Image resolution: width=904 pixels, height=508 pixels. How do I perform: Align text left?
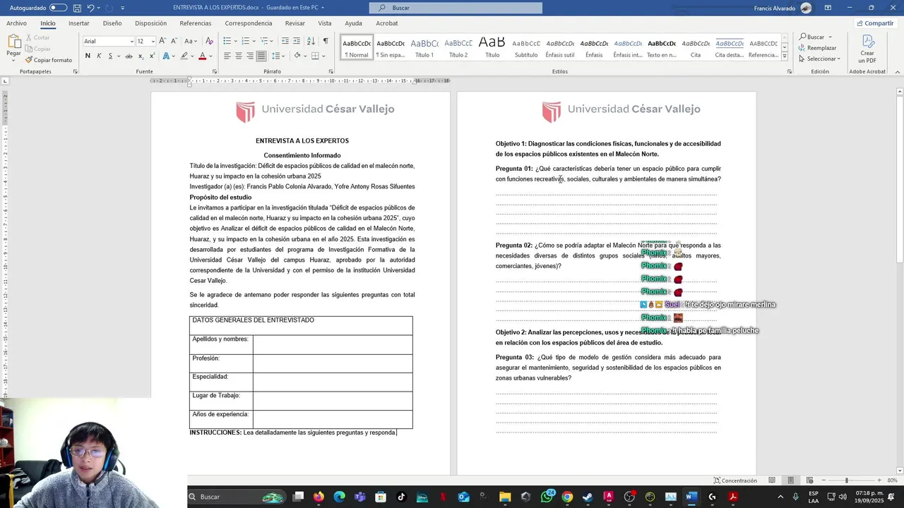[227, 56]
